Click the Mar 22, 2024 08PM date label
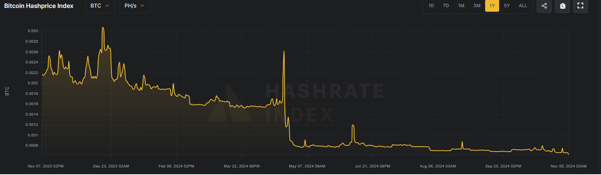This screenshot has width=601, height=175. pos(242,166)
